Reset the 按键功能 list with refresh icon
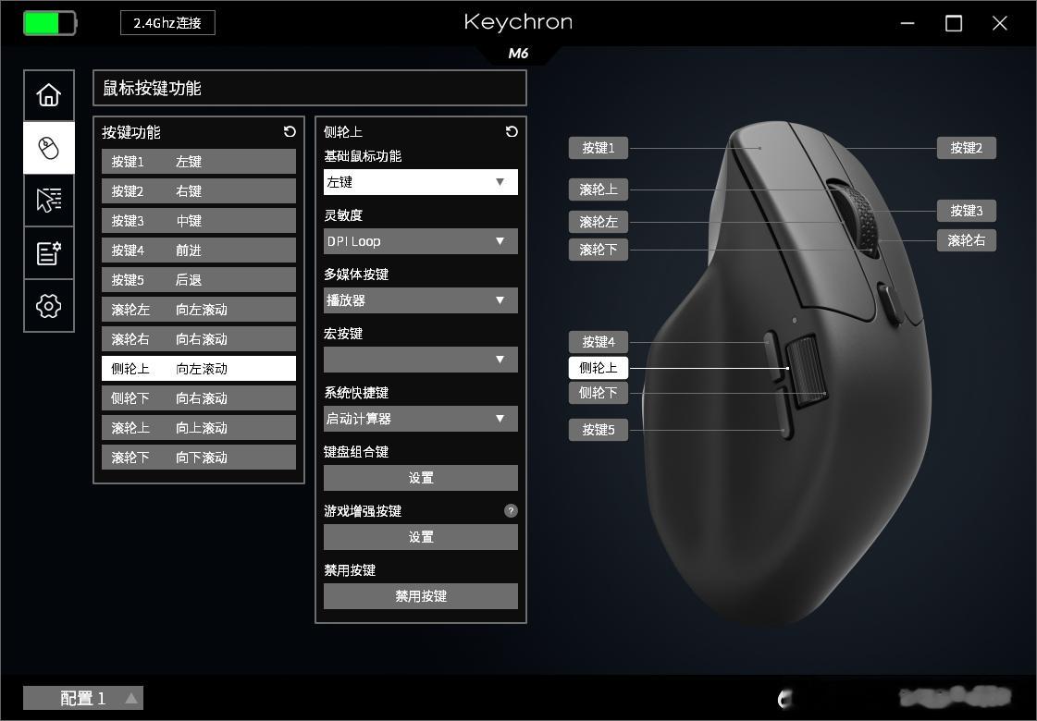1037x721 pixels. click(x=290, y=131)
